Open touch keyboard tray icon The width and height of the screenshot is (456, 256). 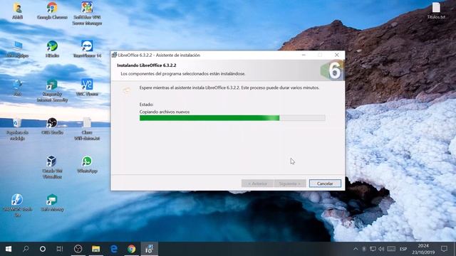tap(391, 249)
